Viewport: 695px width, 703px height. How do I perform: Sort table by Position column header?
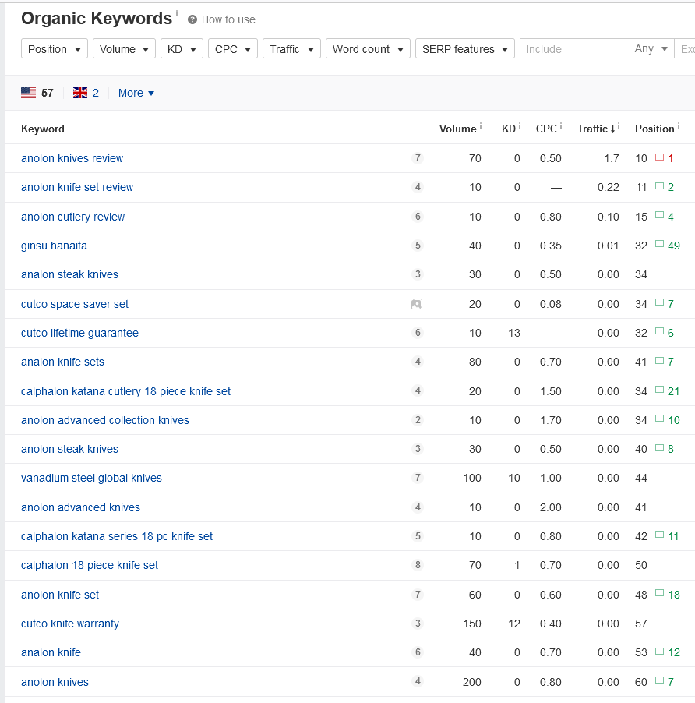[x=654, y=129]
